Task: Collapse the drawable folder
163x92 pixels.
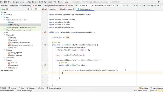Action: click(4, 35)
